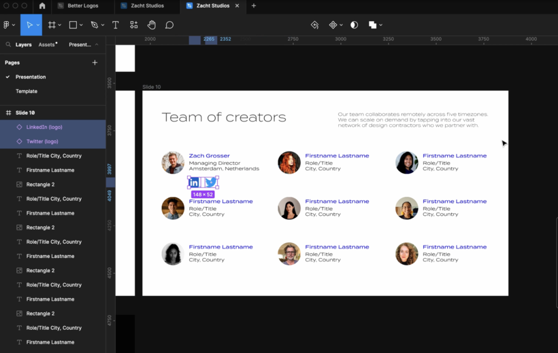Click the boolean operations icon
The image size is (558, 353).
373,25
